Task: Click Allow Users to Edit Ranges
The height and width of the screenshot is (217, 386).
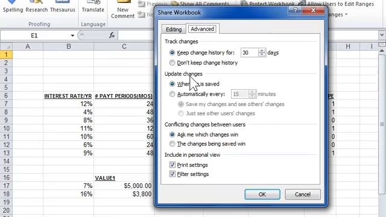Action: [x=337, y=4]
